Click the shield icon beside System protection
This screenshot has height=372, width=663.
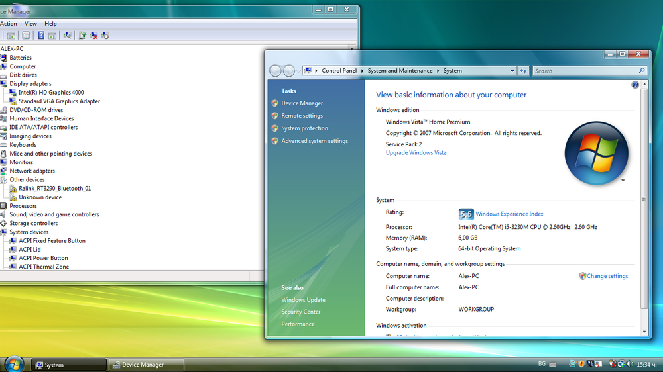pyautogui.click(x=275, y=128)
